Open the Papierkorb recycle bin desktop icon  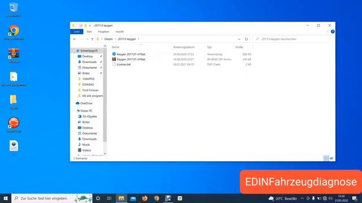tap(14, 9)
